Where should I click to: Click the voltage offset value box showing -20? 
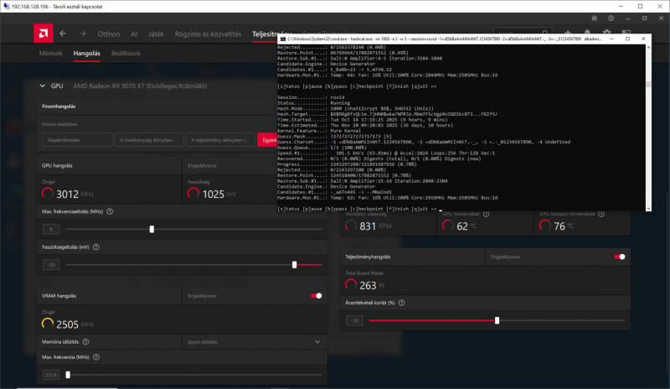point(51,265)
